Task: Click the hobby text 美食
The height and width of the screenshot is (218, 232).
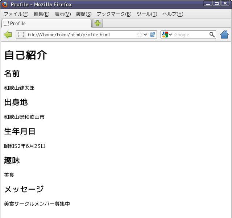Action: coord(9,175)
